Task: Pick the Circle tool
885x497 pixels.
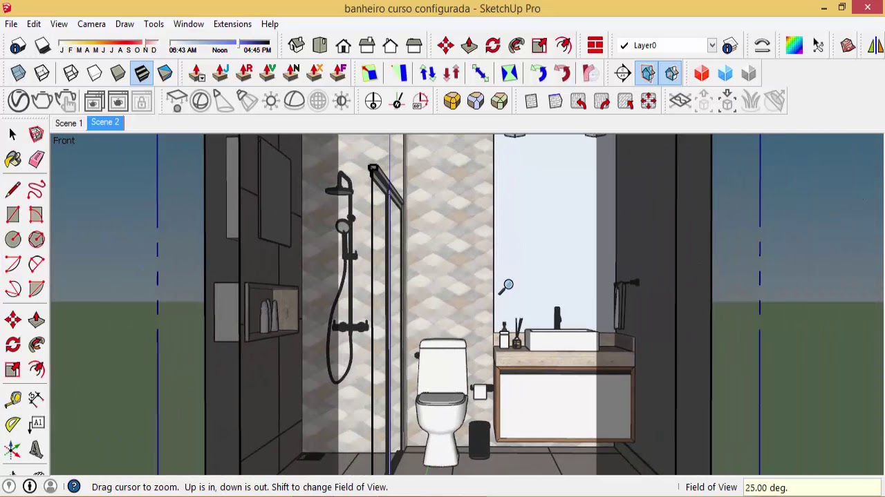Action: click(x=12, y=239)
